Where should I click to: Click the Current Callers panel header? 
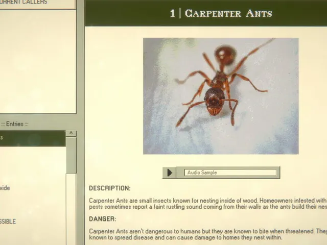pos(37,4)
